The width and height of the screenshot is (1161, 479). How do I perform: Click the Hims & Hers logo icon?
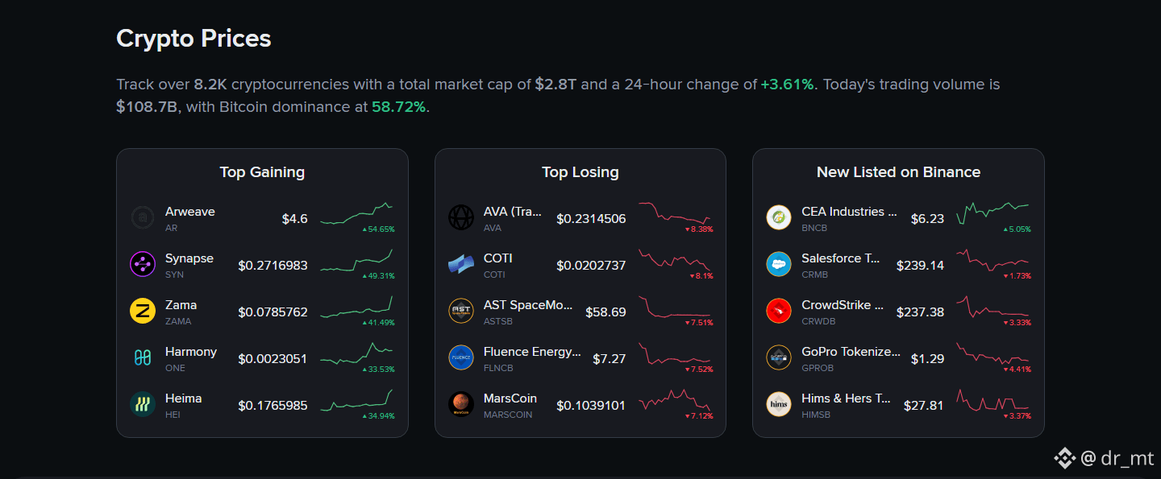[779, 404]
